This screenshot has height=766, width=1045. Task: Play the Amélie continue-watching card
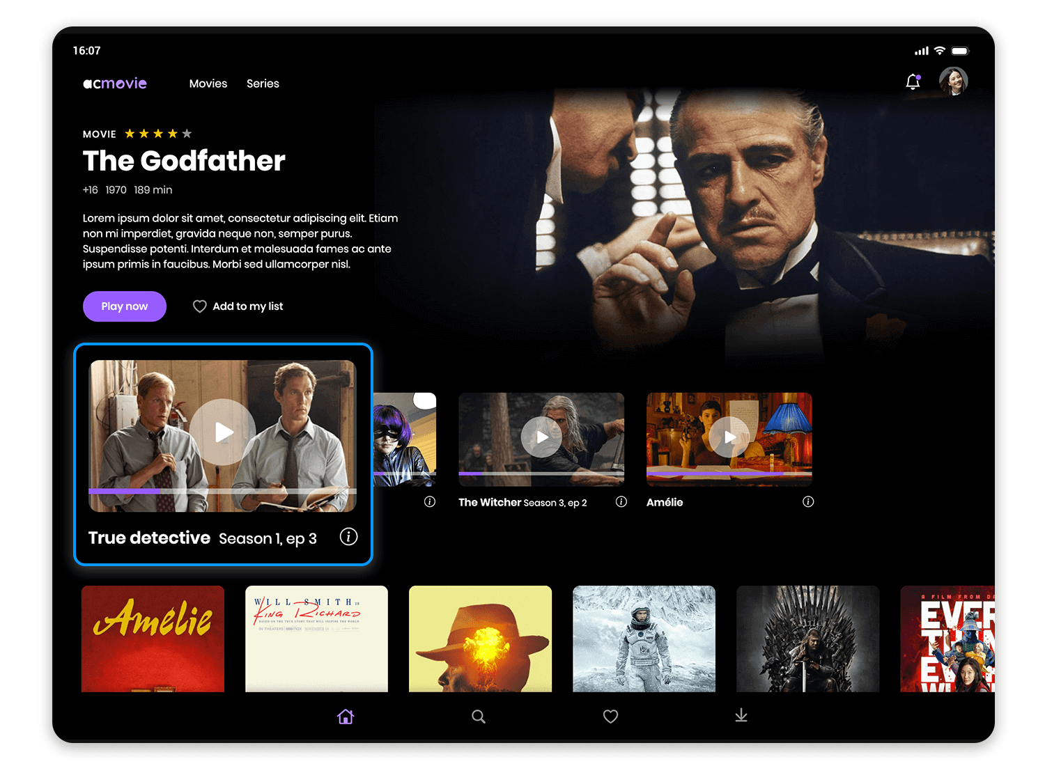tap(729, 437)
